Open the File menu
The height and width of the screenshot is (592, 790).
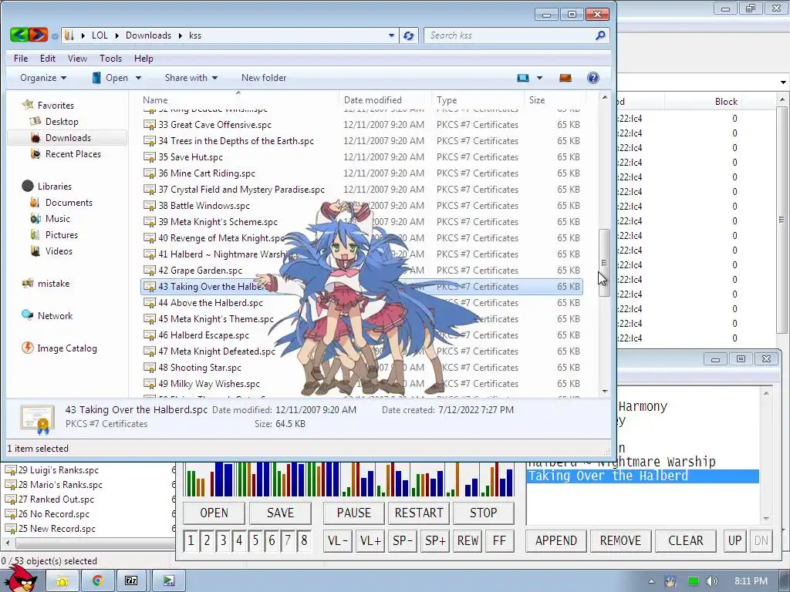point(21,59)
